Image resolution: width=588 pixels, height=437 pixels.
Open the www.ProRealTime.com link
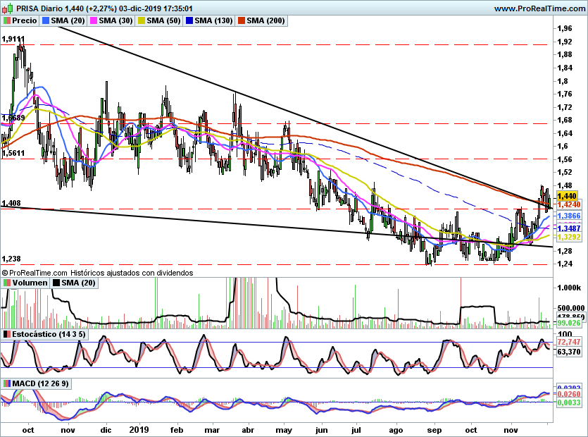tap(539, 8)
